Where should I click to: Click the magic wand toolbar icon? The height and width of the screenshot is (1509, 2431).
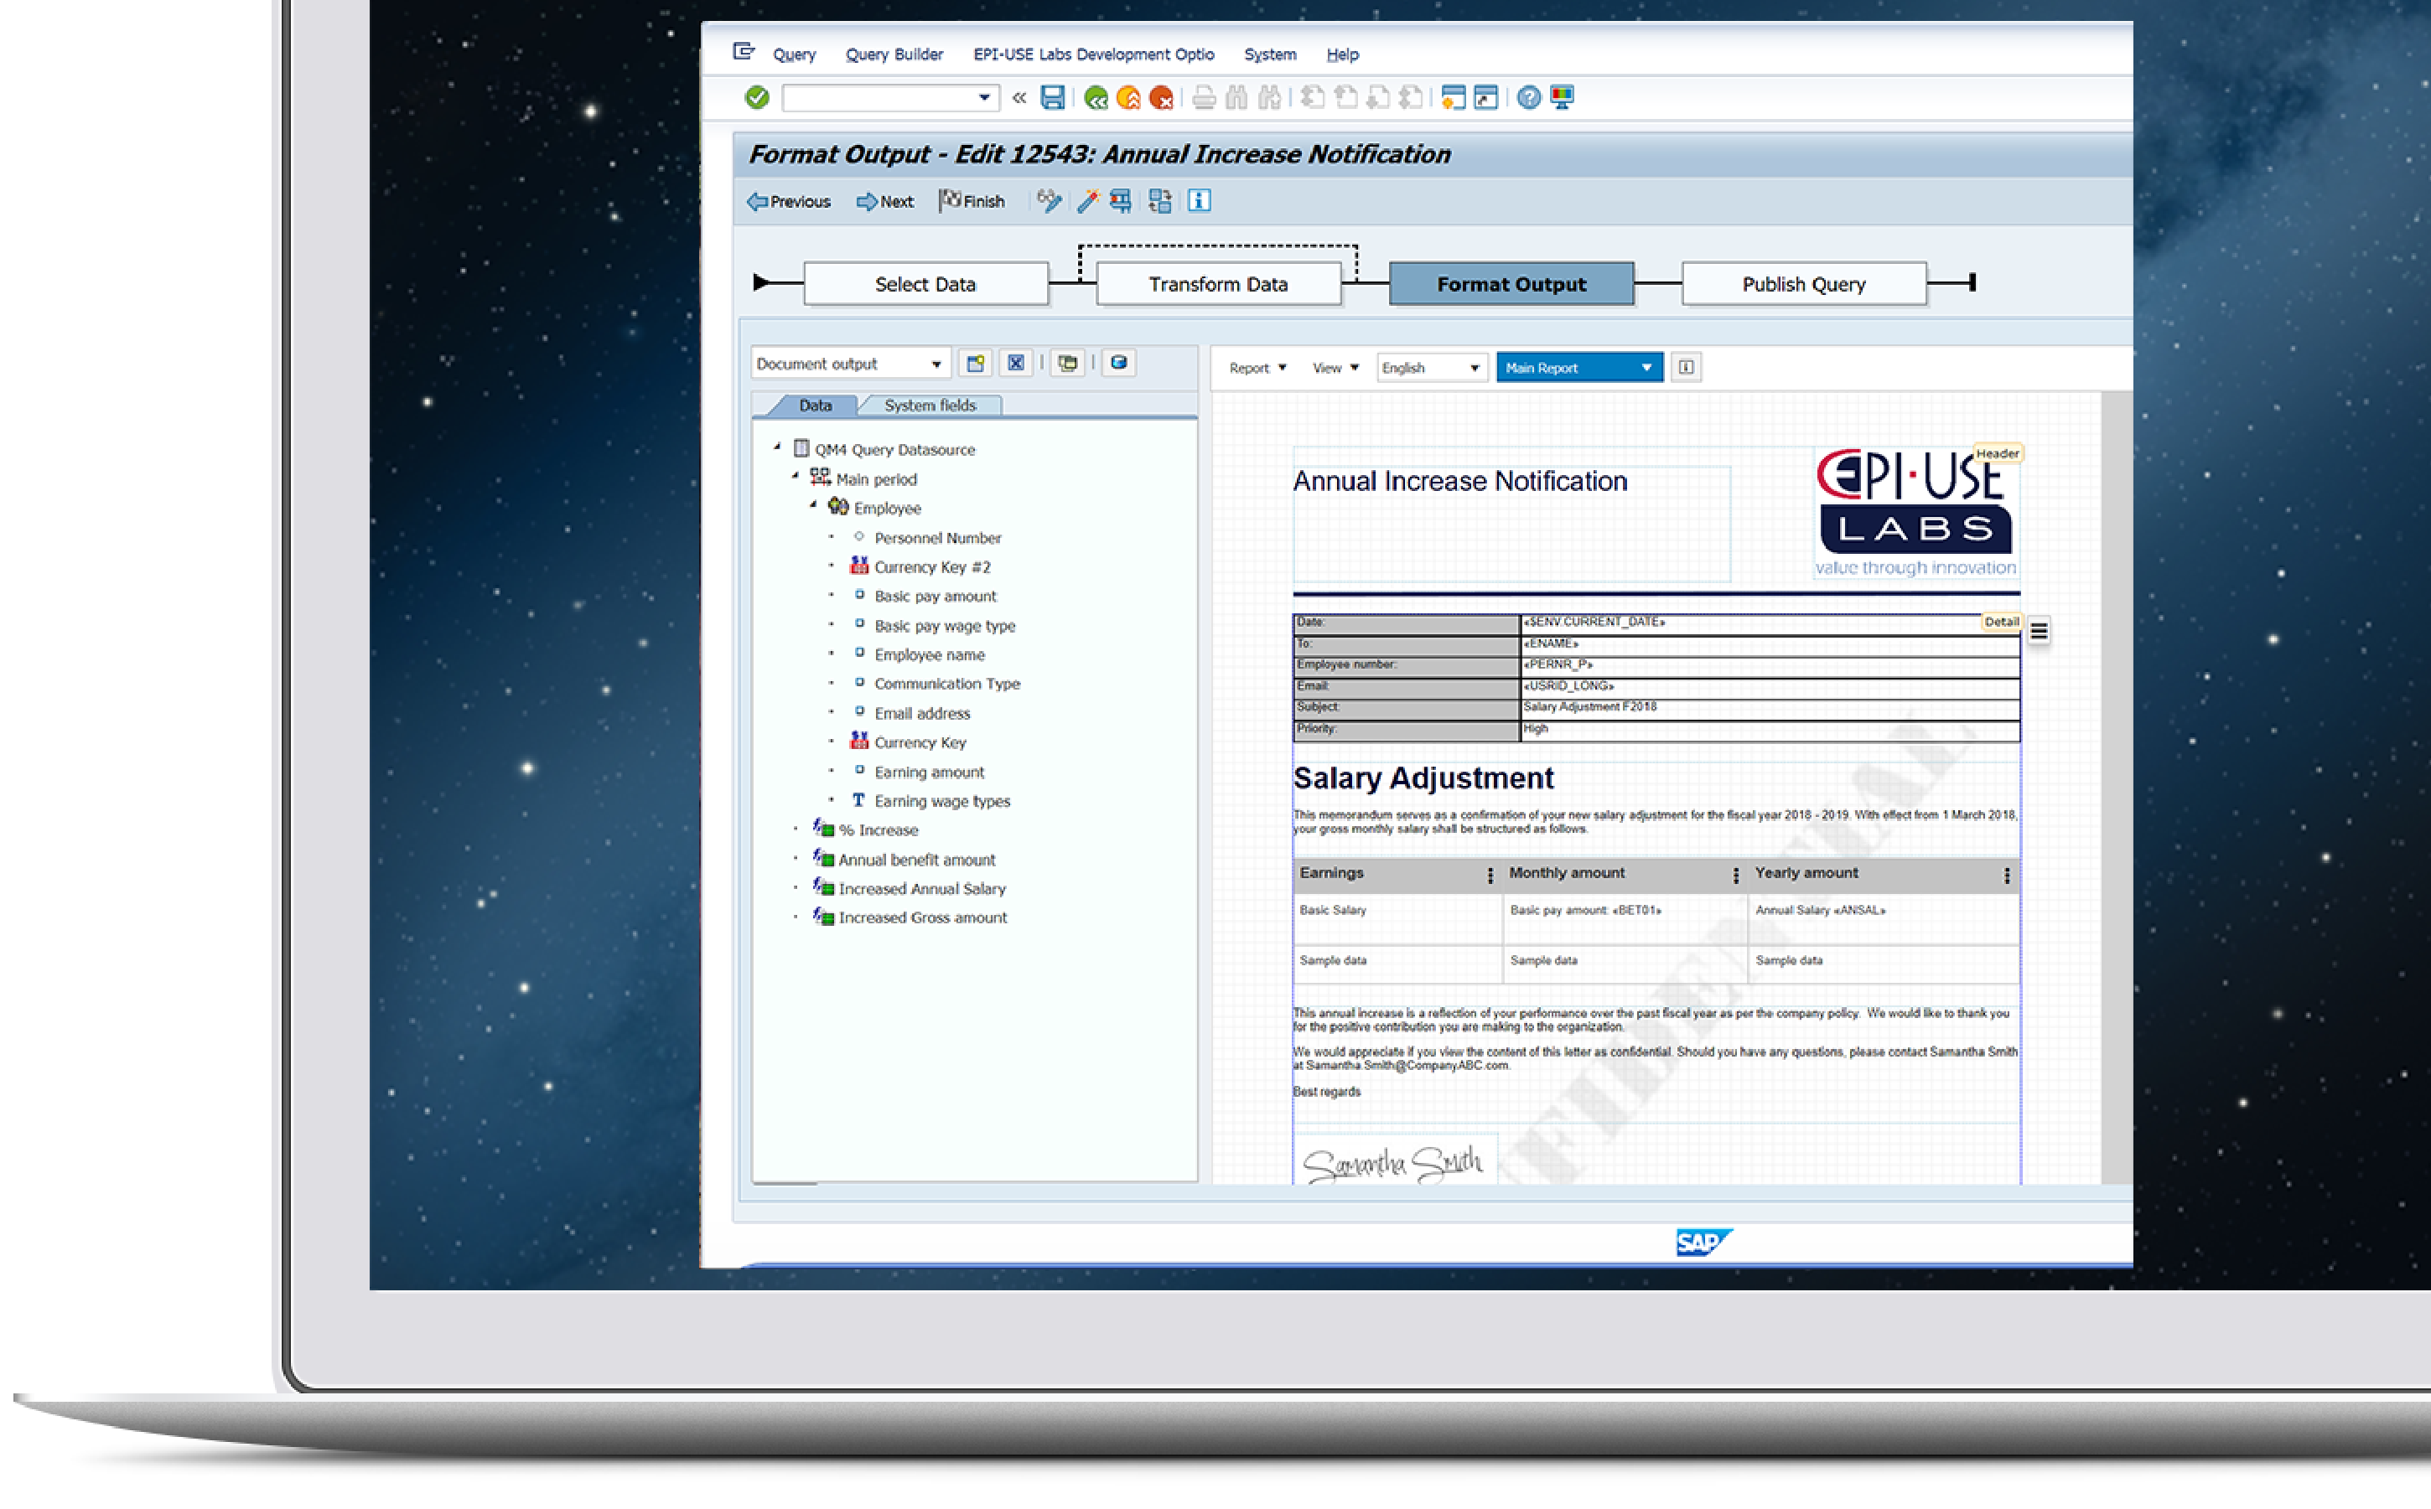coord(1087,202)
